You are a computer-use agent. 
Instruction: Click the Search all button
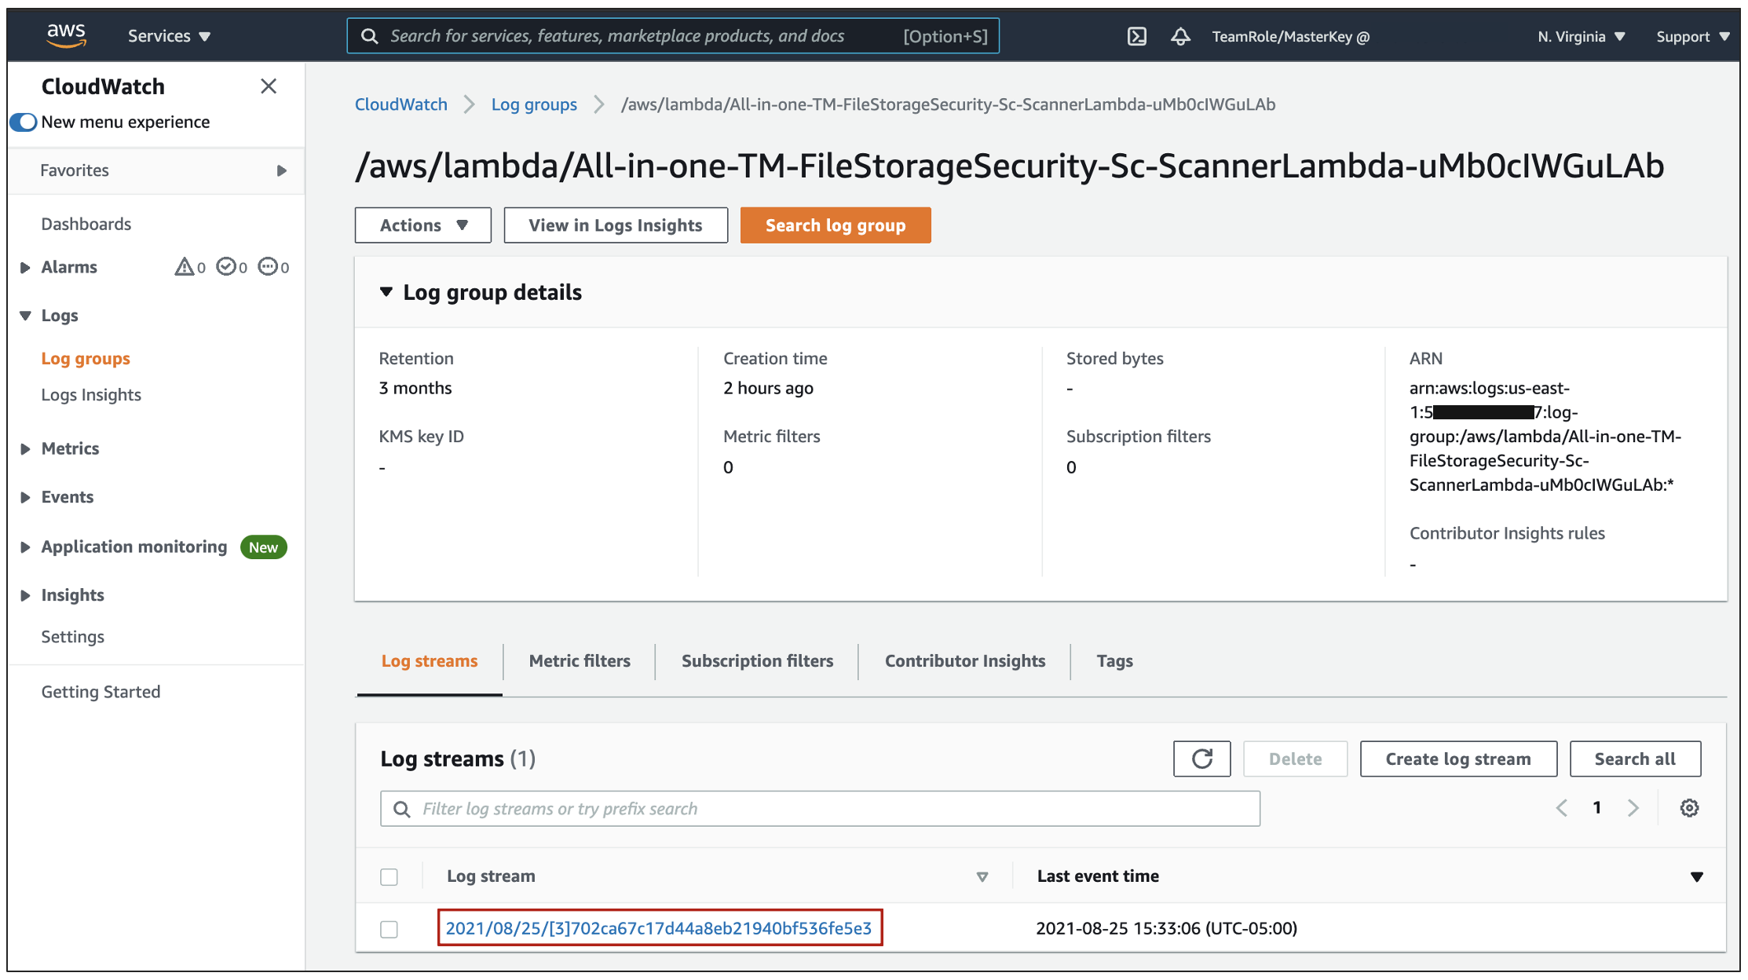point(1635,759)
